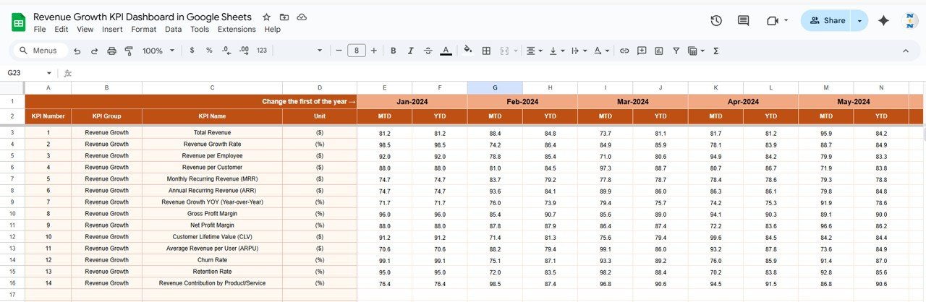Viewport: 926px width, 302px height.
Task: Open the Google Sheets home icon
Action: tap(18, 23)
